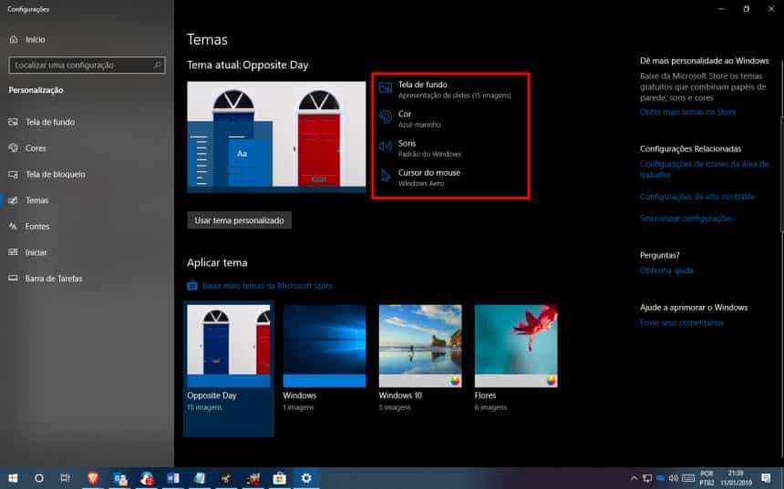This screenshot has height=489, width=784.
Task: Click the current theme preview image
Action: click(276, 137)
